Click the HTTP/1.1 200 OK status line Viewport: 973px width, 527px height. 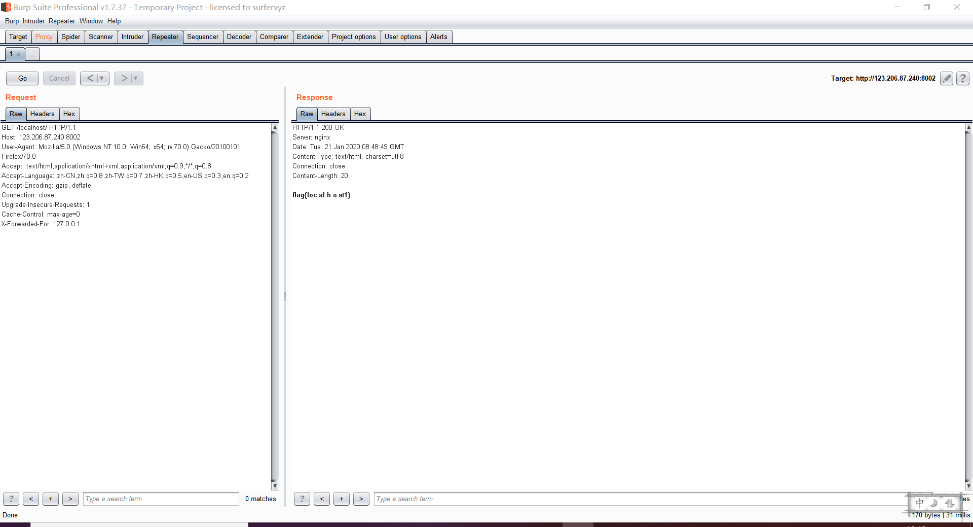click(x=318, y=127)
